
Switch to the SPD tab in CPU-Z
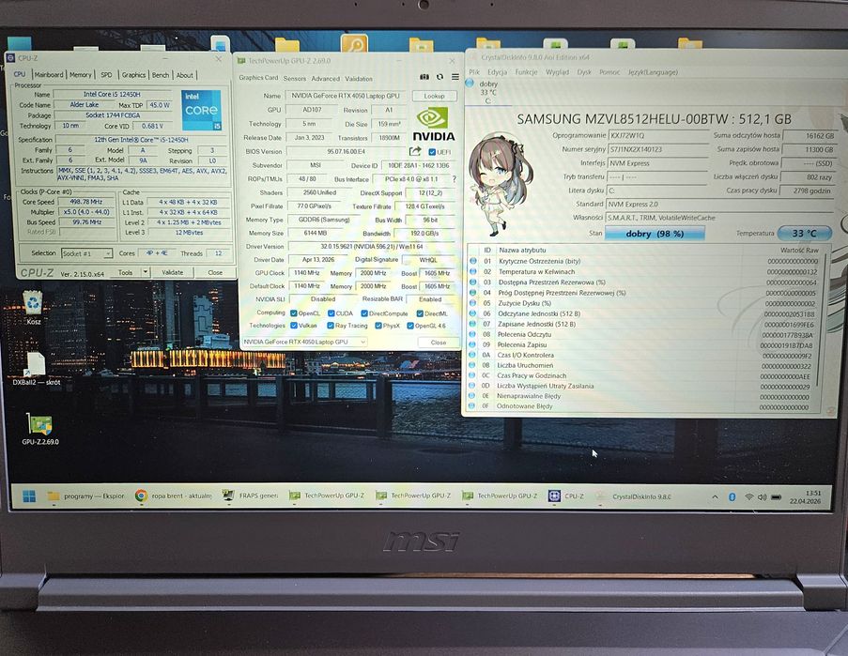pyautogui.click(x=106, y=74)
